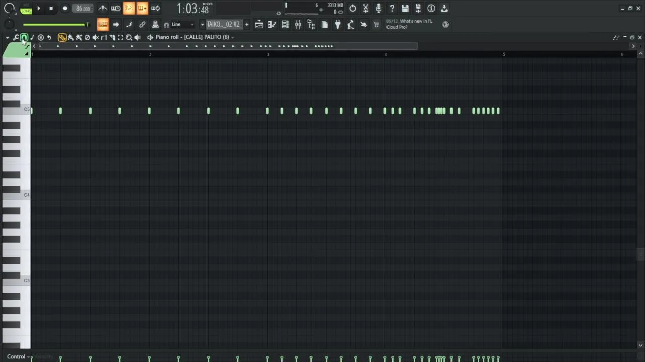645x362 pixels.
Task: Open the pattern selector arrow
Action: coord(202,24)
